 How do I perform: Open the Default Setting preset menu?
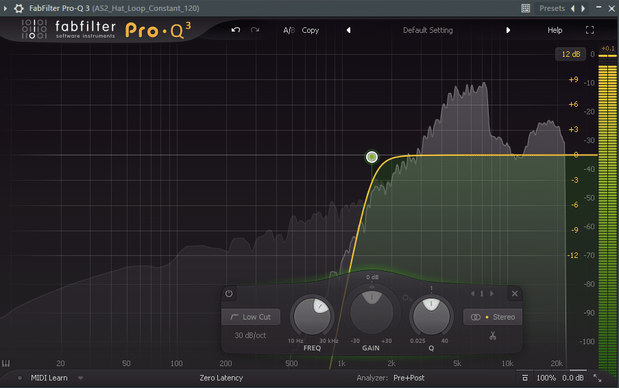[428, 30]
